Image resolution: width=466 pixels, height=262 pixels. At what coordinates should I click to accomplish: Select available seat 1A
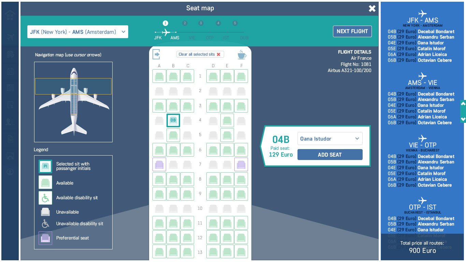click(159, 76)
